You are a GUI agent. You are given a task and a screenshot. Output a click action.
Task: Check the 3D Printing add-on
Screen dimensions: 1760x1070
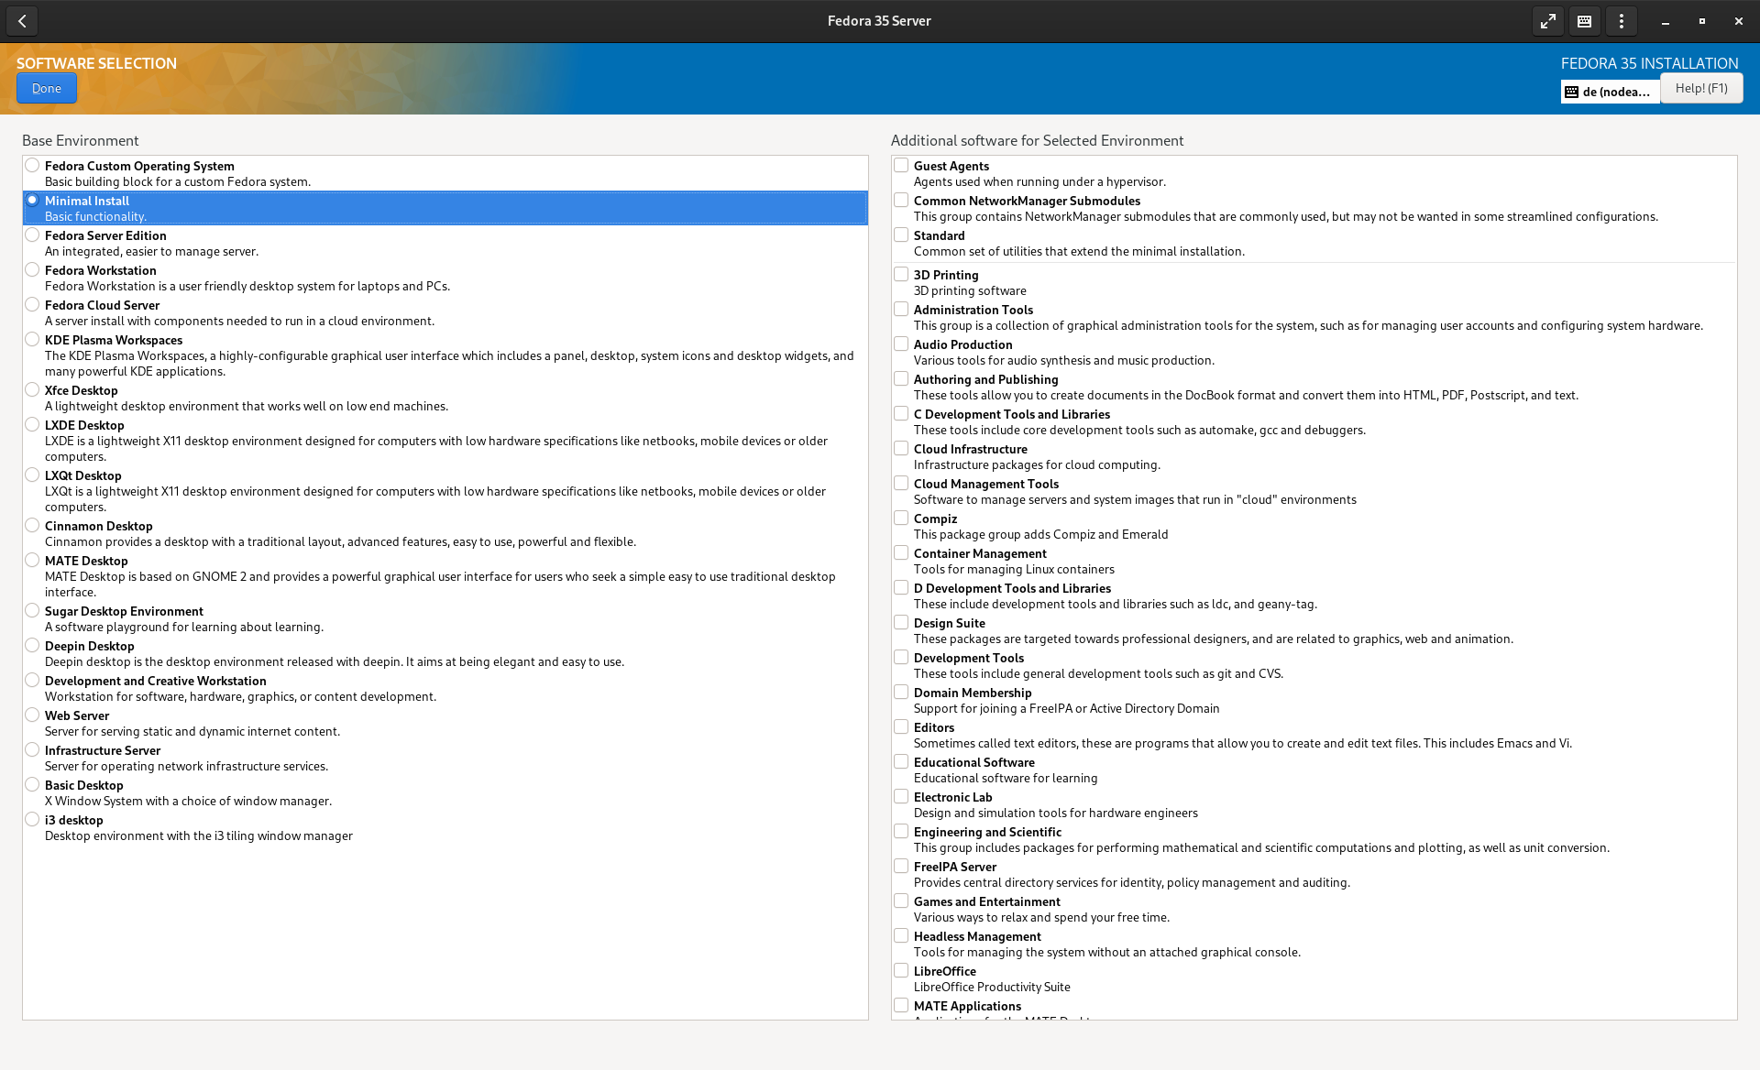[x=901, y=275]
